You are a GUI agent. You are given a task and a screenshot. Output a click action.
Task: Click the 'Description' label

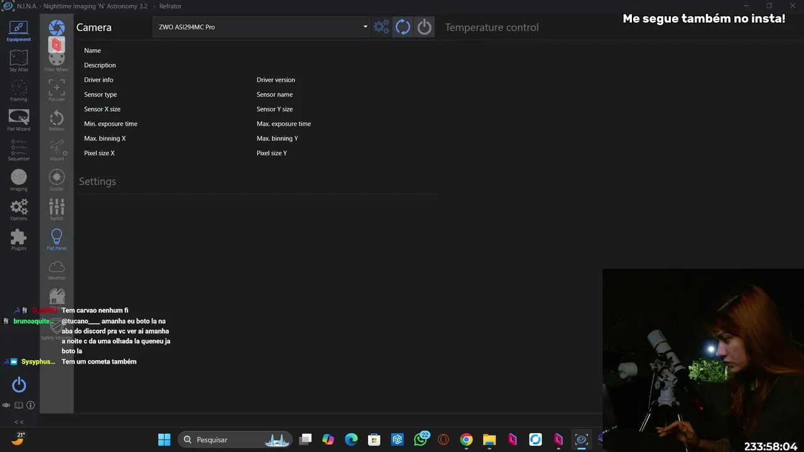(x=100, y=65)
